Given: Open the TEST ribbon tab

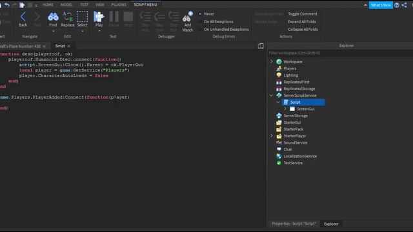Looking at the screenshot, I should pyautogui.click(x=85, y=5).
